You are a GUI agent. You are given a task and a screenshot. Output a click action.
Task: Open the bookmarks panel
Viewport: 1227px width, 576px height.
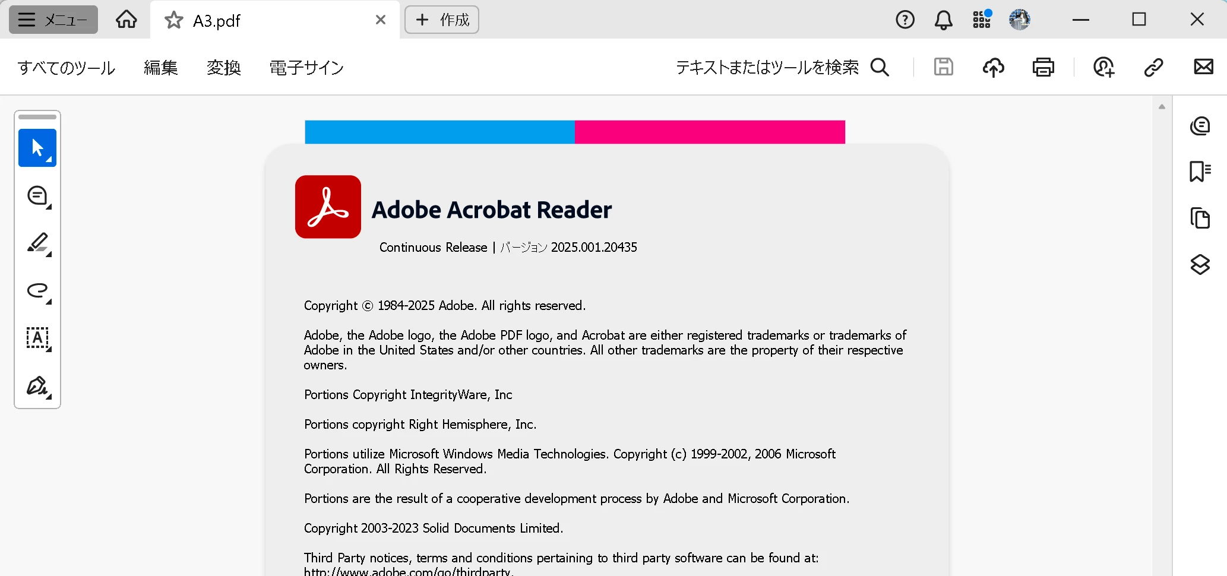coord(1200,172)
